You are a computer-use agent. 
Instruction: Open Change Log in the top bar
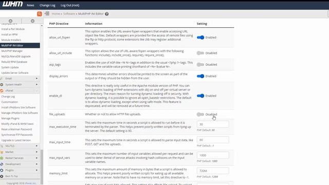coord(47,5)
